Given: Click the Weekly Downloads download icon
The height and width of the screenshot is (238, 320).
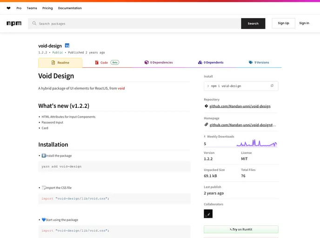Looking at the screenshot, I should tap(205, 137).
